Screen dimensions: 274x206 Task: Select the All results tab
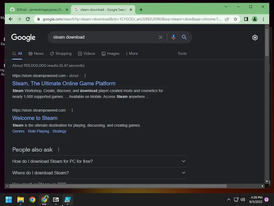pyautogui.click(x=17, y=54)
